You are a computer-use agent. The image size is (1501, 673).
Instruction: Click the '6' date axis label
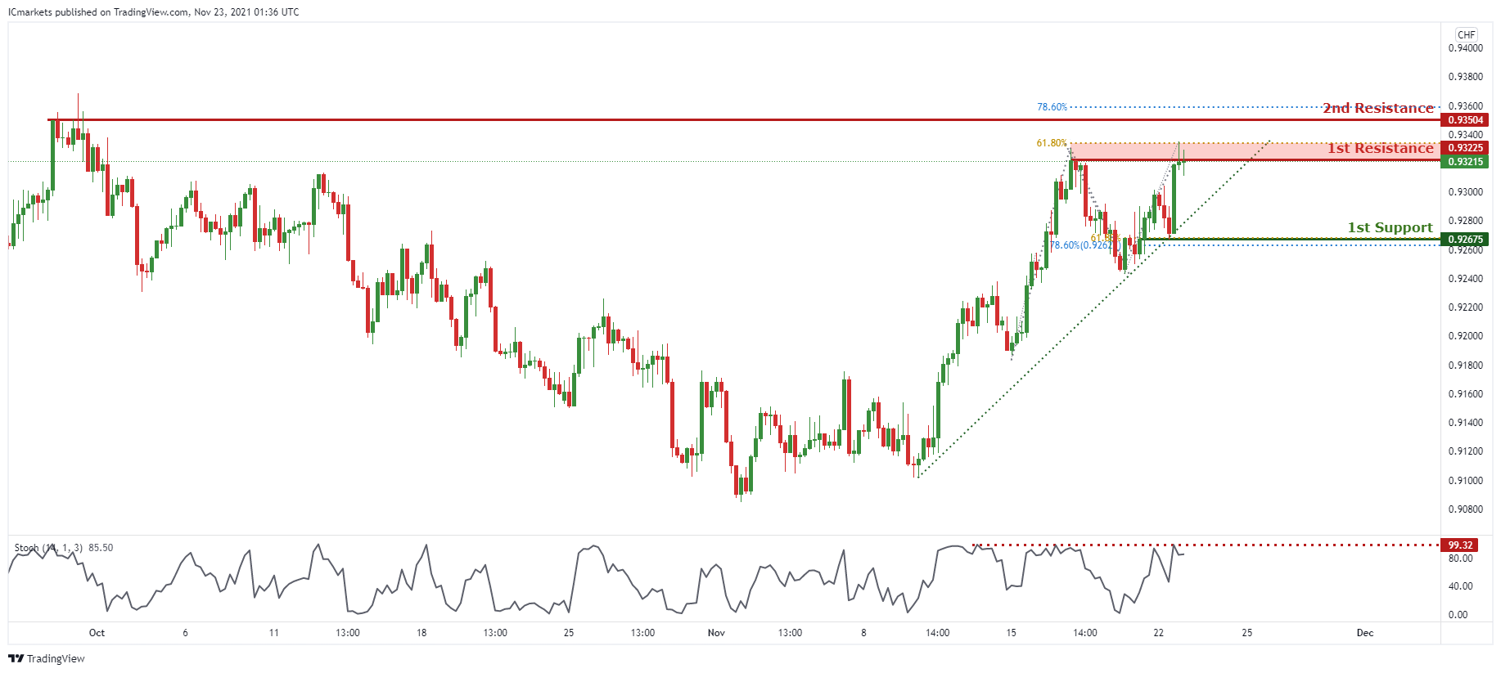point(185,633)
